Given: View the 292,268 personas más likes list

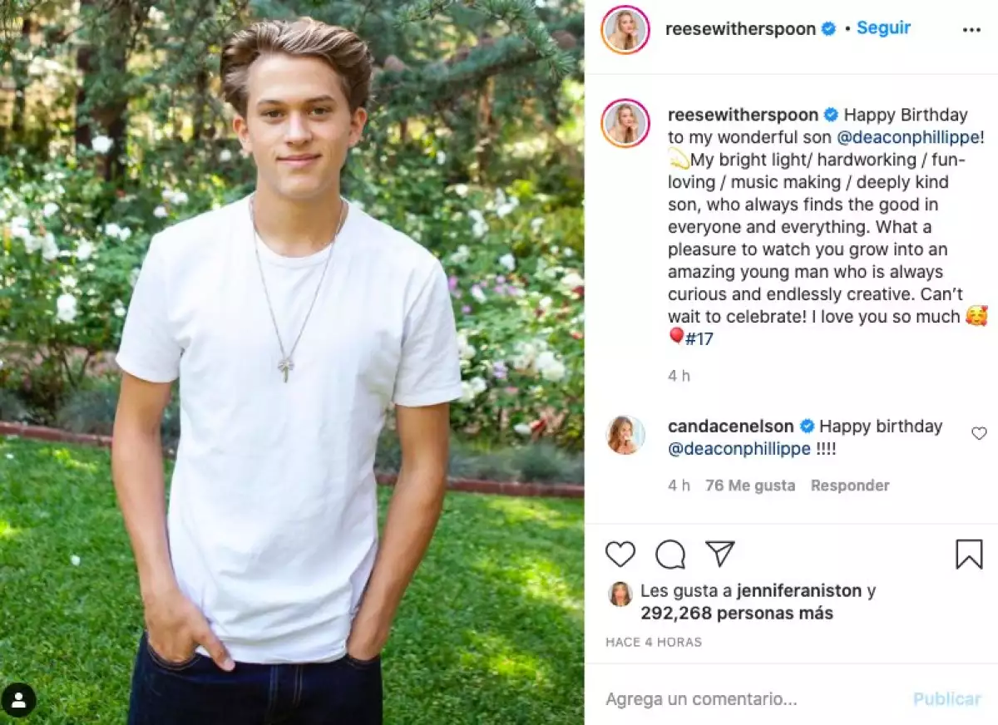Looking at the screenshot, I should click(x=736, y=614).
